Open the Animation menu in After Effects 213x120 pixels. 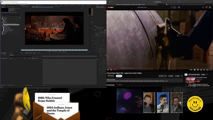click(17, 4)
